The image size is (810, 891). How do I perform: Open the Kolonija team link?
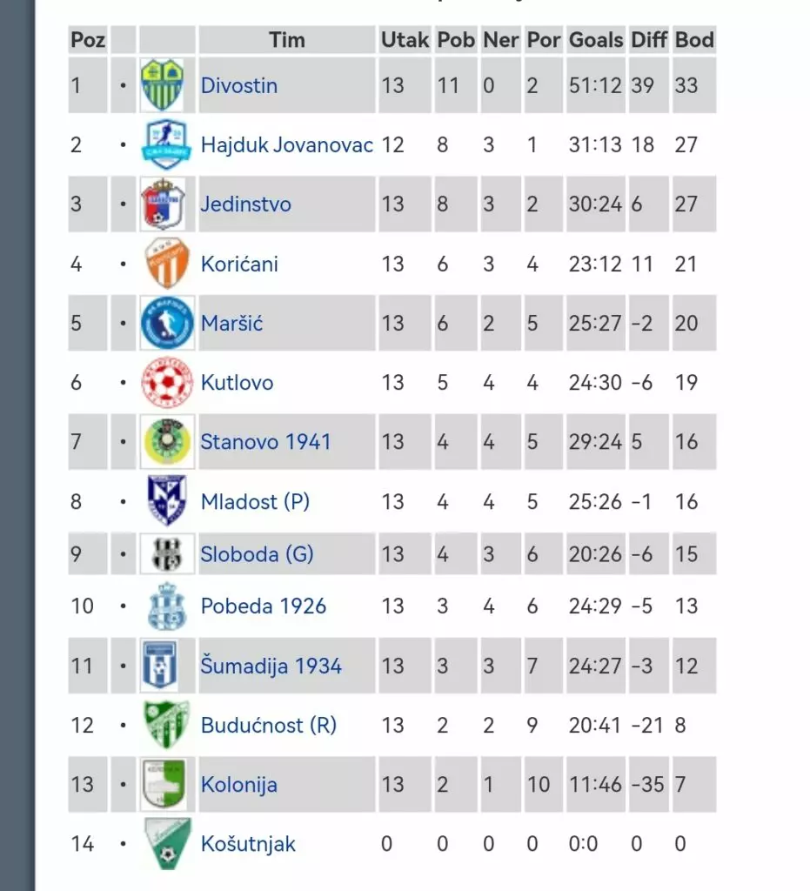[x=239, y=785]
